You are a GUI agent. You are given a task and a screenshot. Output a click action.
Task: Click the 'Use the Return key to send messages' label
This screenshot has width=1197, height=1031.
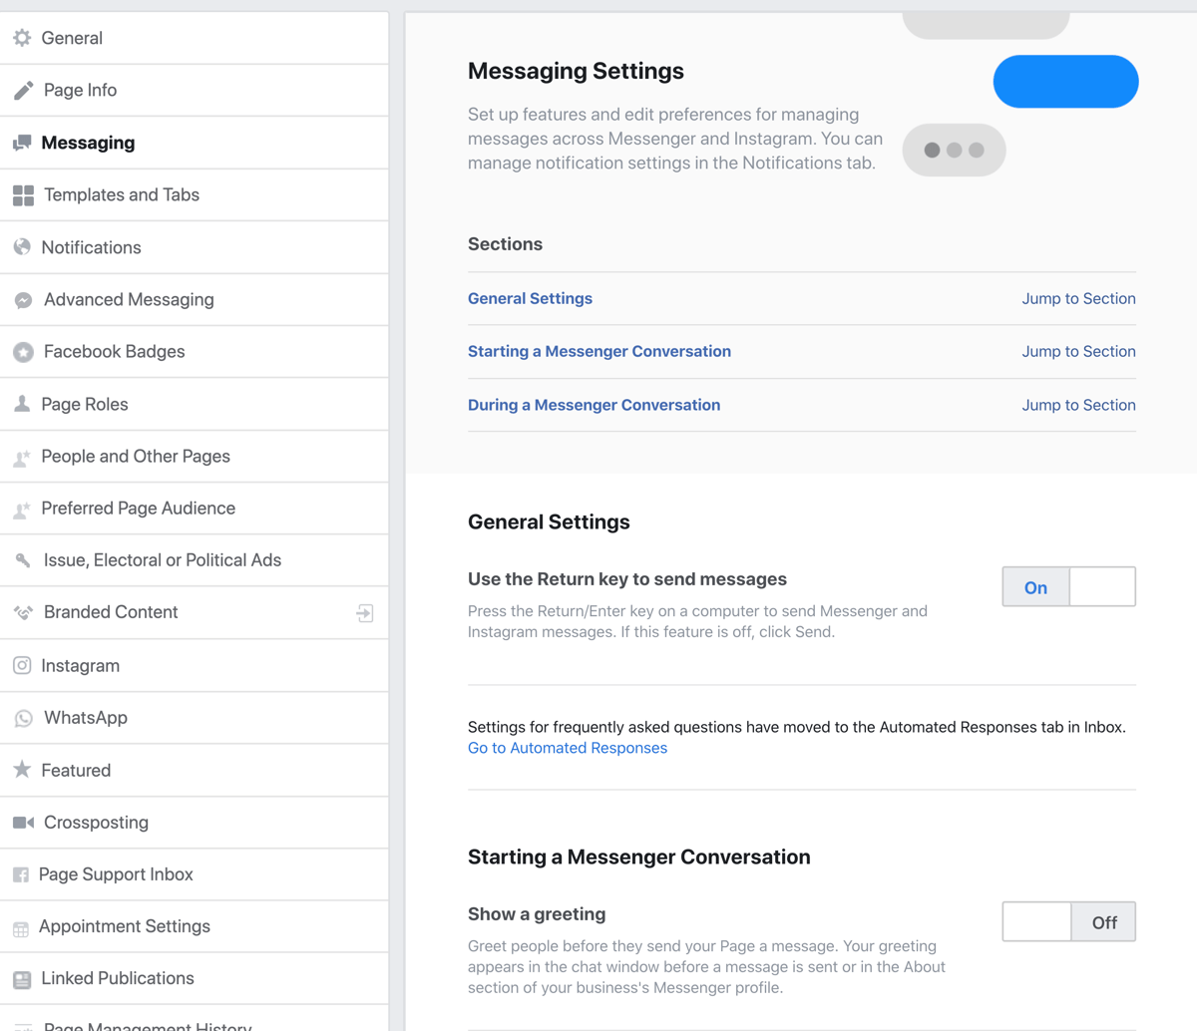pos(627,579)
